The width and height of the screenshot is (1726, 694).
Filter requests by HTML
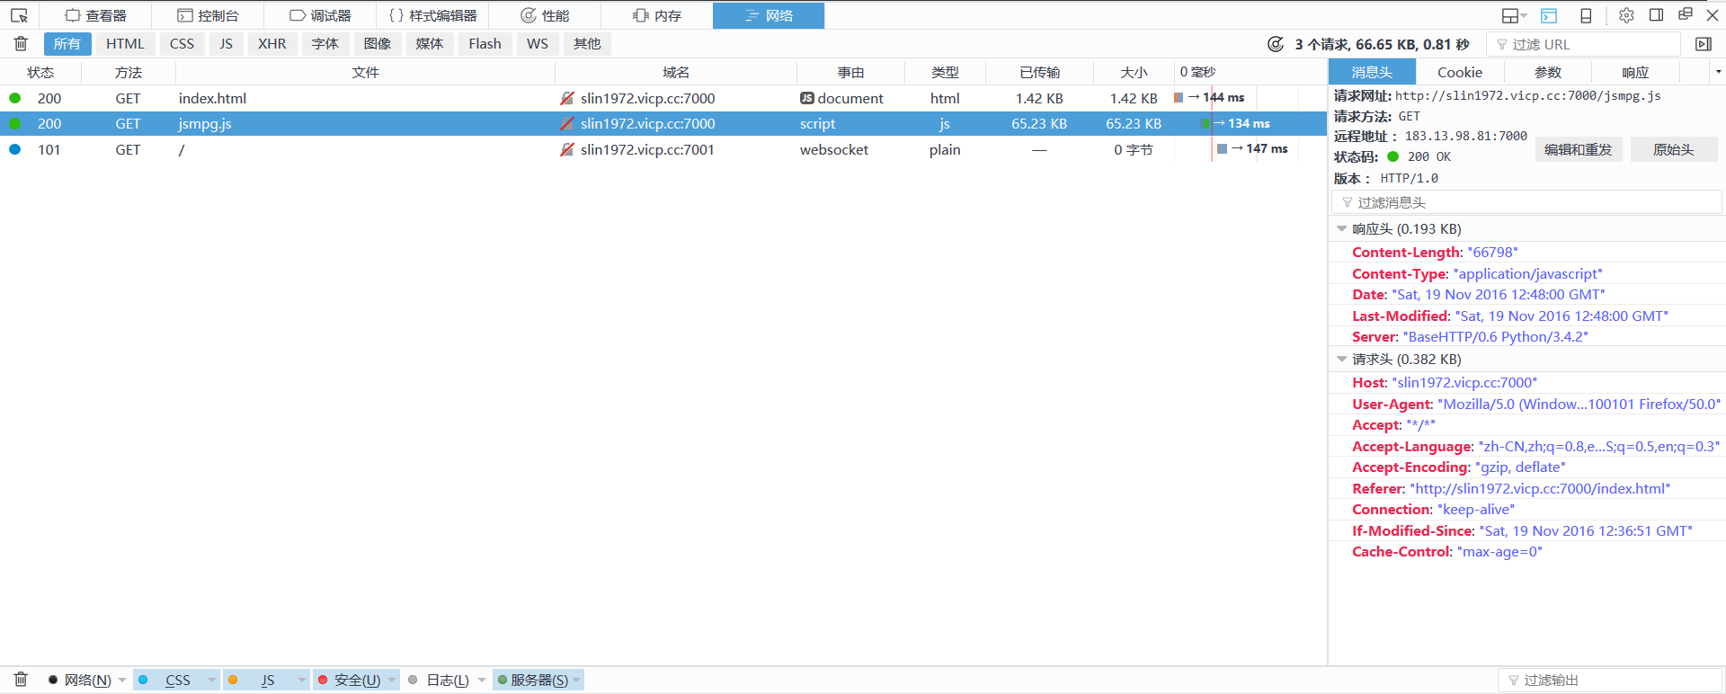pyautogui.click(x=125, y=44)
